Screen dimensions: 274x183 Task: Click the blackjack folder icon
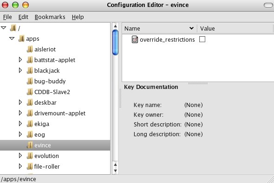30,70
